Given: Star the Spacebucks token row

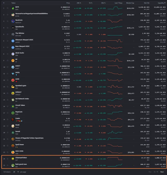Looking at the screenshot, I should (x=7, y=28).
